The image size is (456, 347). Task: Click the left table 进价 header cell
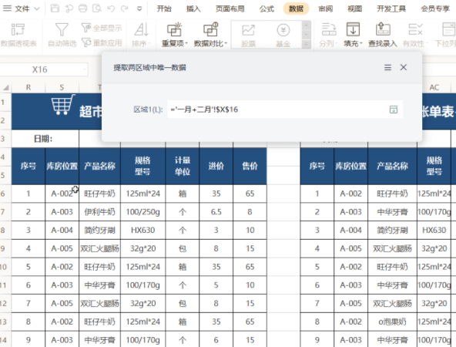(216, 167)
